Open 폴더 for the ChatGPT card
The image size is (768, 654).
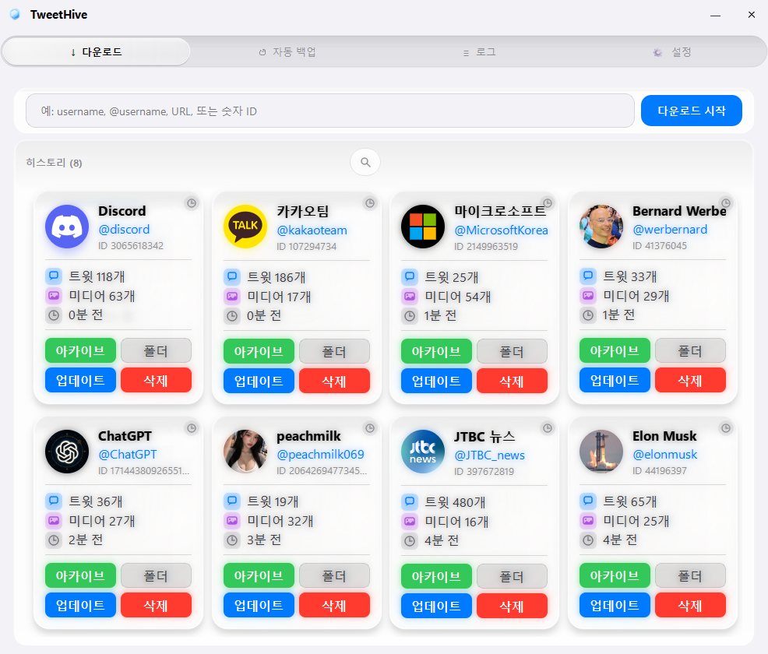(x=156, y=575)
